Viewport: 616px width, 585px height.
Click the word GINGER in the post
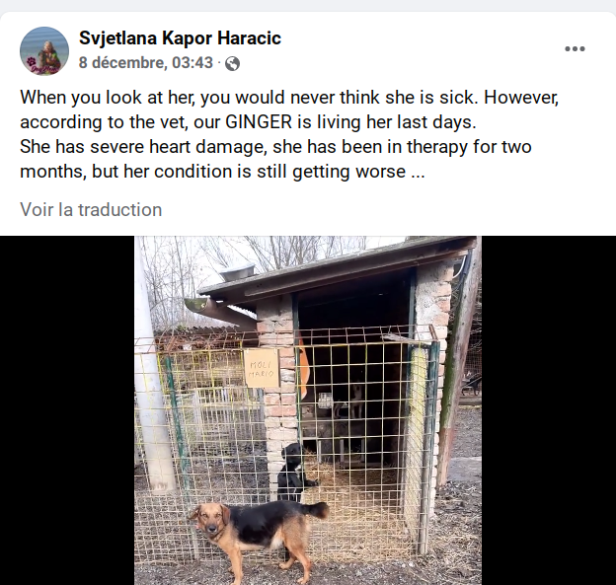(259, 122)
